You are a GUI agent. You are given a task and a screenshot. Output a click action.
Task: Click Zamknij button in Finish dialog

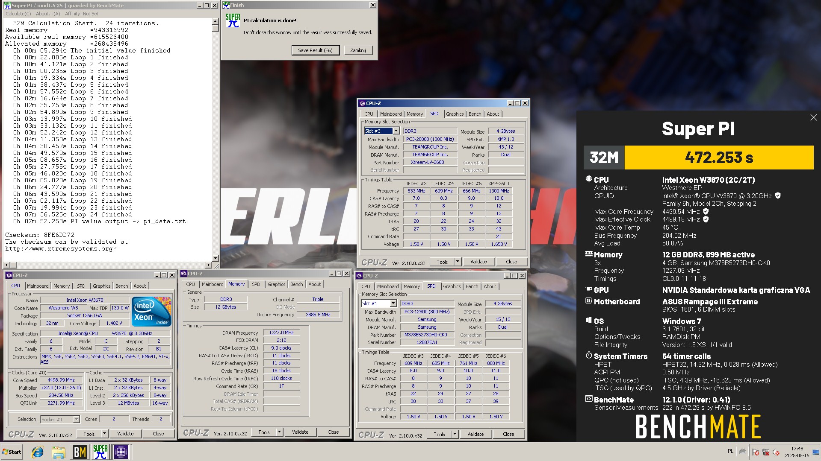358,50
